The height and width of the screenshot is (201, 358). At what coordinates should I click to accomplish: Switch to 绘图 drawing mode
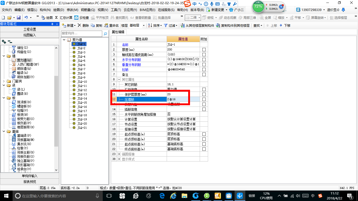coord(47,18)
